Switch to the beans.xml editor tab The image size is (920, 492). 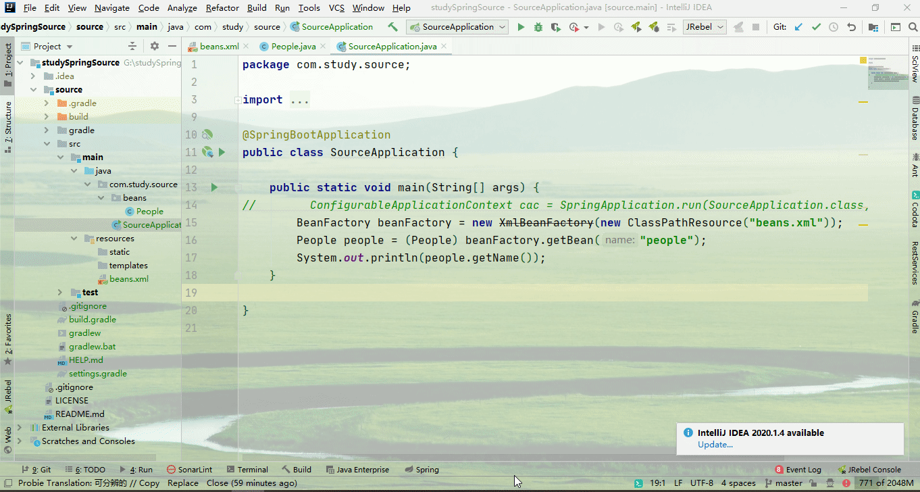(219, 47)
